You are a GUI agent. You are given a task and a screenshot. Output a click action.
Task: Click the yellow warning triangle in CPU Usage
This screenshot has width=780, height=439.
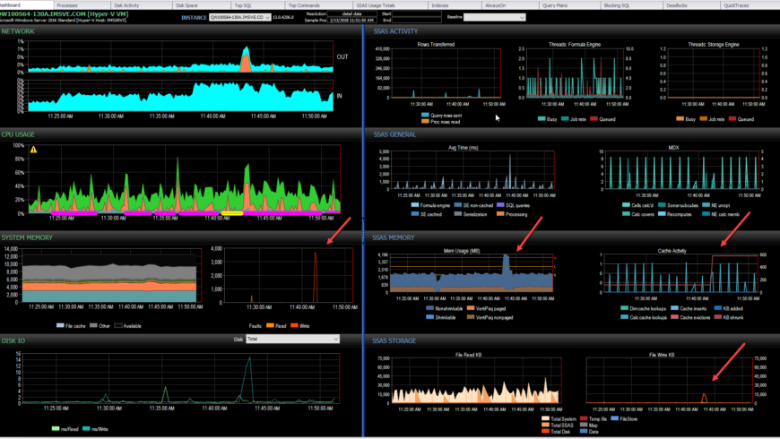click(x=33, y=150)
